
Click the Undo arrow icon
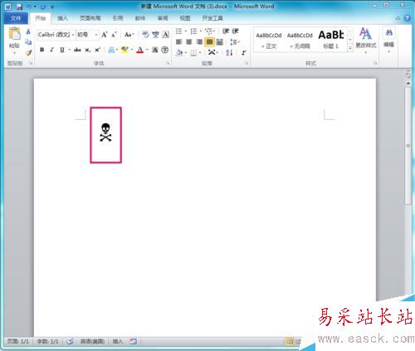tap(29, 7)
